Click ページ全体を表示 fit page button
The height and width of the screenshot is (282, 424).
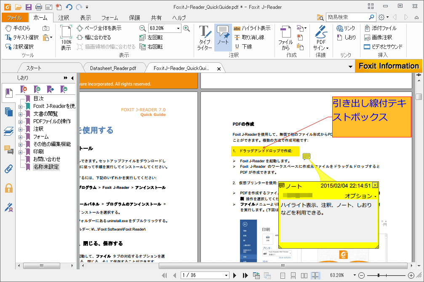100,28
